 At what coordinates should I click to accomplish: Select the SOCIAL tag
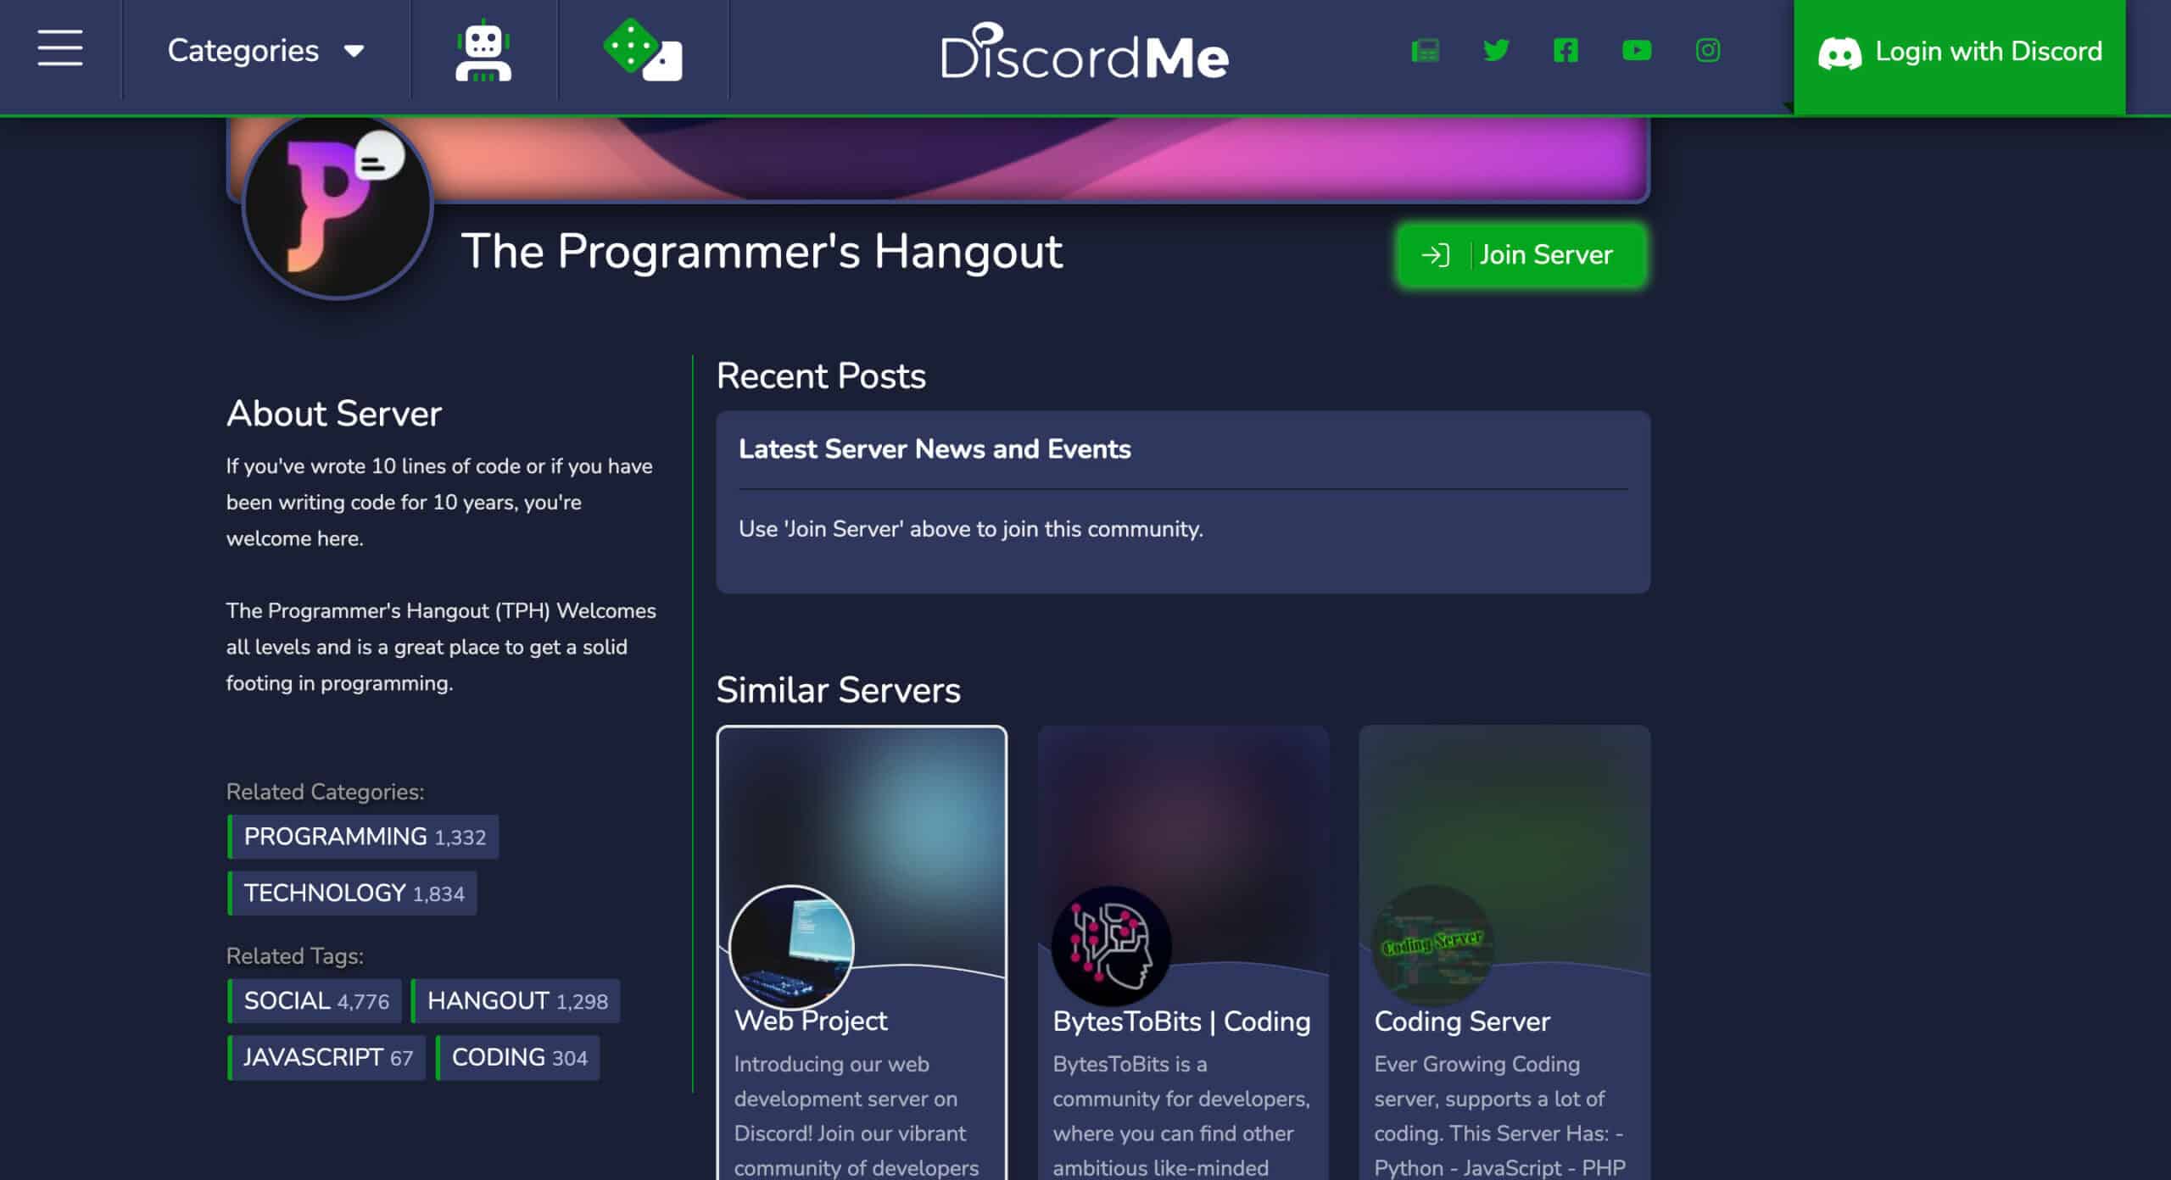tap(315, 1001)
